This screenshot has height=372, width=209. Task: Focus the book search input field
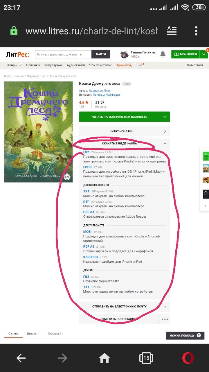[x=63, y=54]
